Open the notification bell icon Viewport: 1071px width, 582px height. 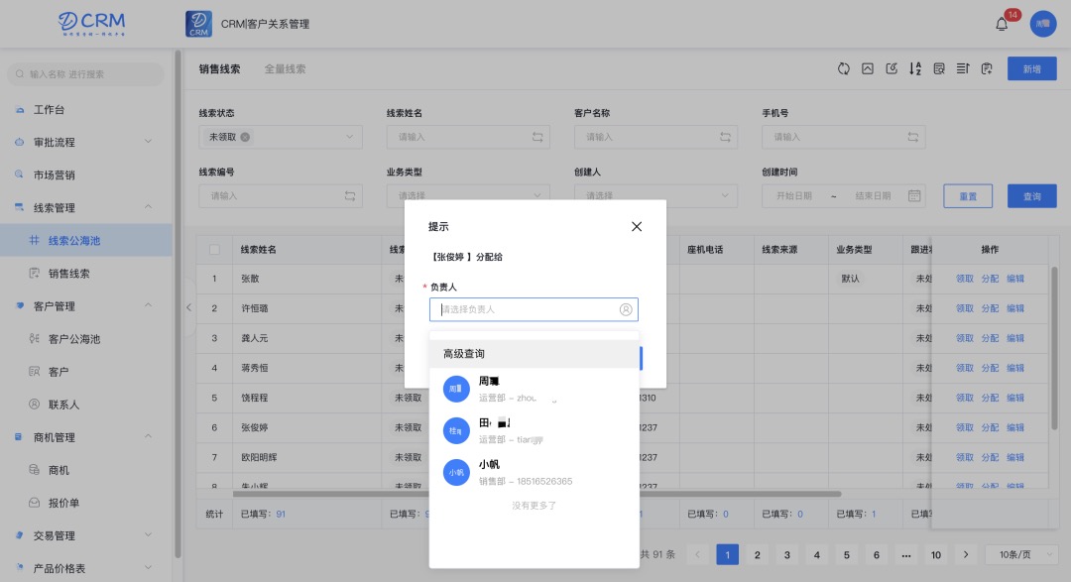click(x=1002, y=25)
